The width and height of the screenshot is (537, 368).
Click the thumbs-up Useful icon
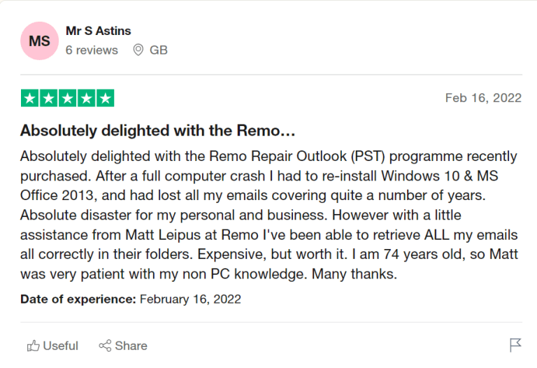pos(33,346)
